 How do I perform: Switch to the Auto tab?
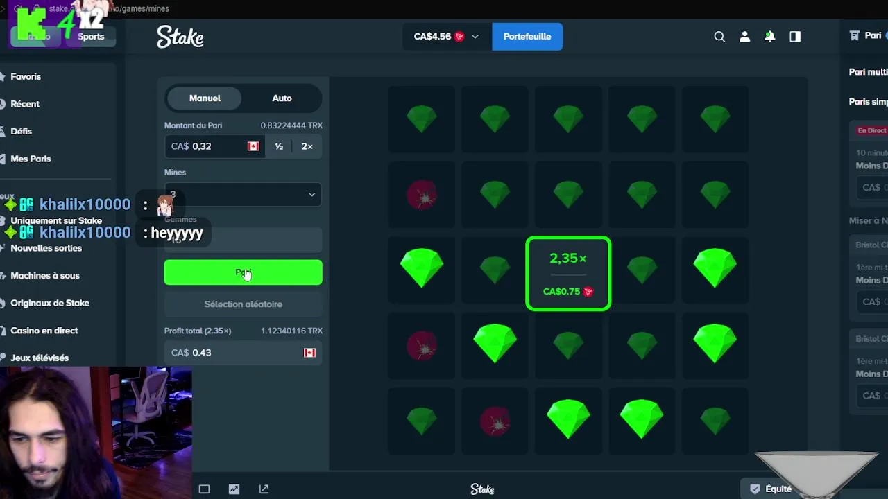pyautogui.click(x=282, y=98)
